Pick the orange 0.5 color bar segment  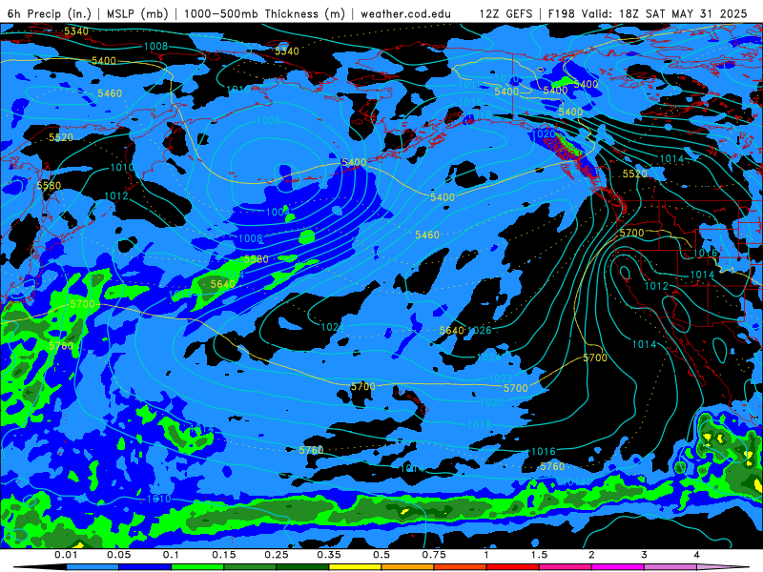click(x=408, y=567)
